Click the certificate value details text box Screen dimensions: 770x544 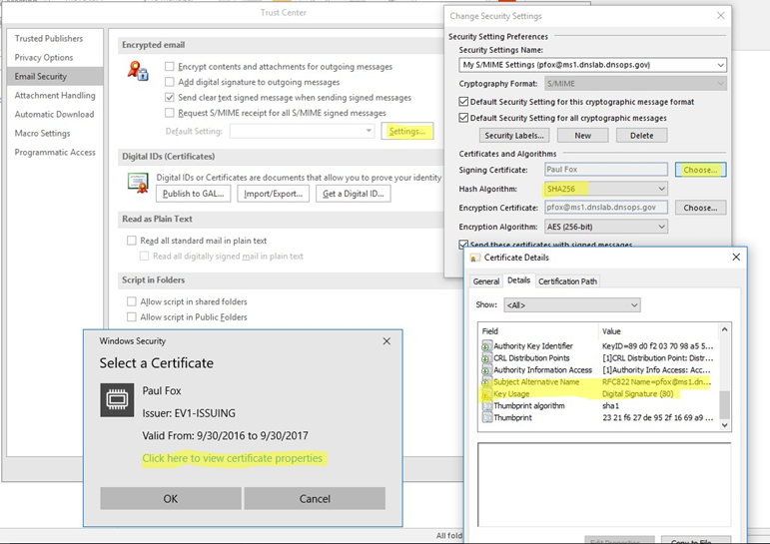coord(604,484)
